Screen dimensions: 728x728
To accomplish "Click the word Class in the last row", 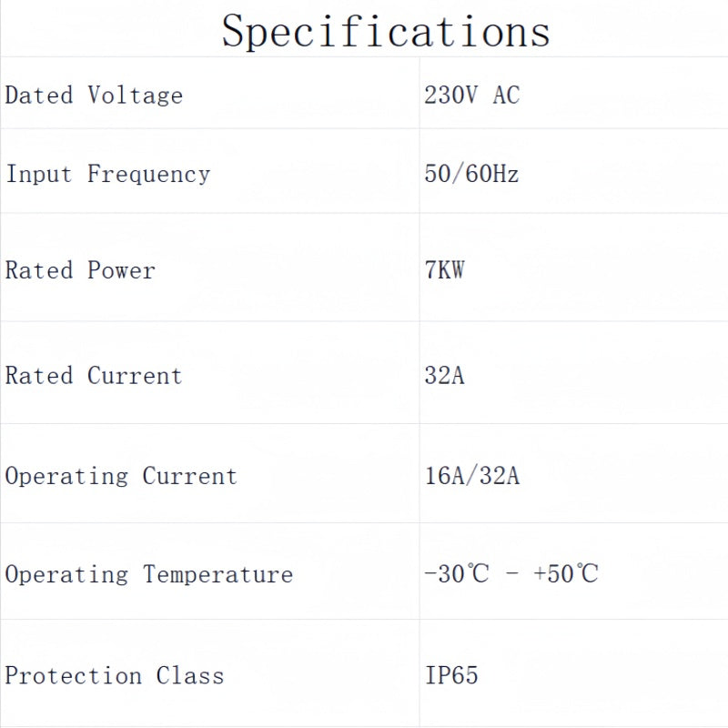I will pyautogui.click(x=189, y=675).
